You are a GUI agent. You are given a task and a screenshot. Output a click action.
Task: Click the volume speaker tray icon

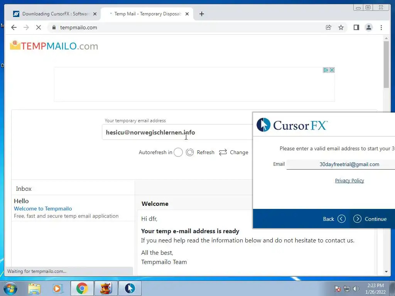pos(356,289)
